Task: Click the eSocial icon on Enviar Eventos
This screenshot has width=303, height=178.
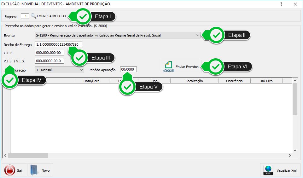Action: pyautogui.click(x=169, y=66)
